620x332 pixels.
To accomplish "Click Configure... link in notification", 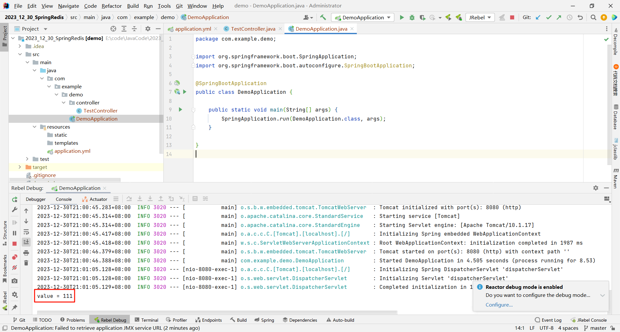I will point(499,305).
